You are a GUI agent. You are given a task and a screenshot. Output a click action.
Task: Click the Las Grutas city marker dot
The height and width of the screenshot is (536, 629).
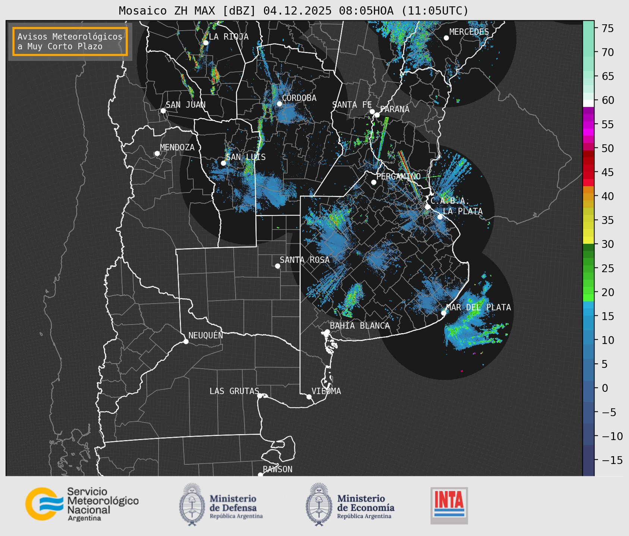coord(260,396)
